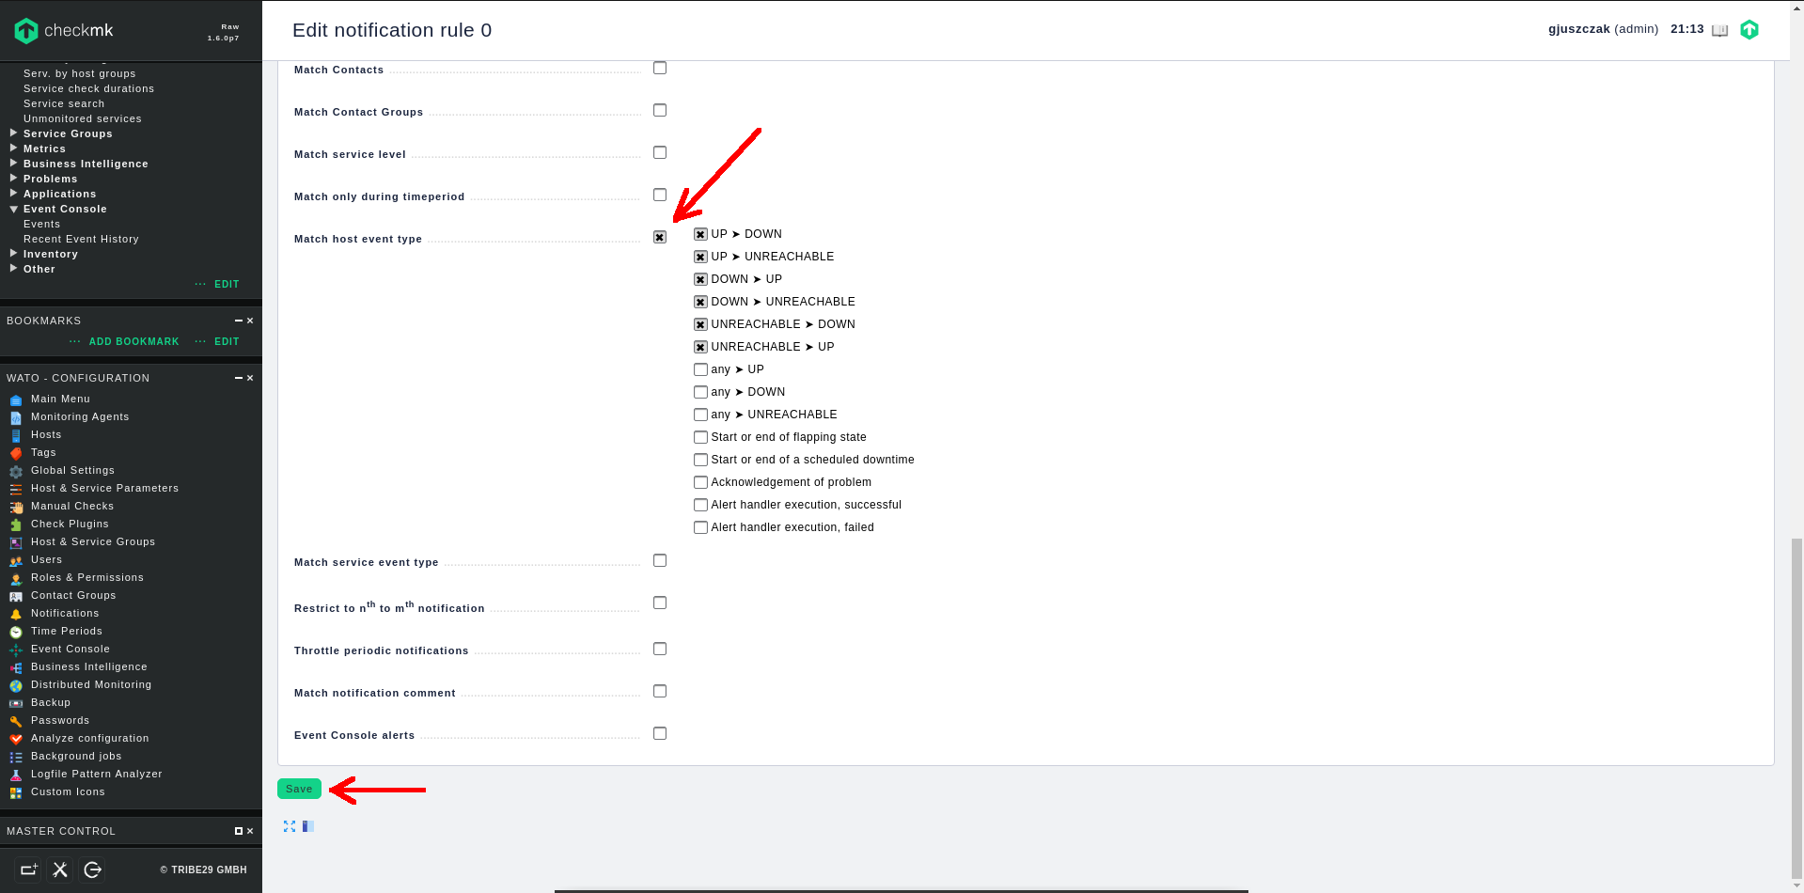Click the add snapin icon in the sidebar footer
The height and width of the screenshot is (893, 1804).
click(29, 869)
